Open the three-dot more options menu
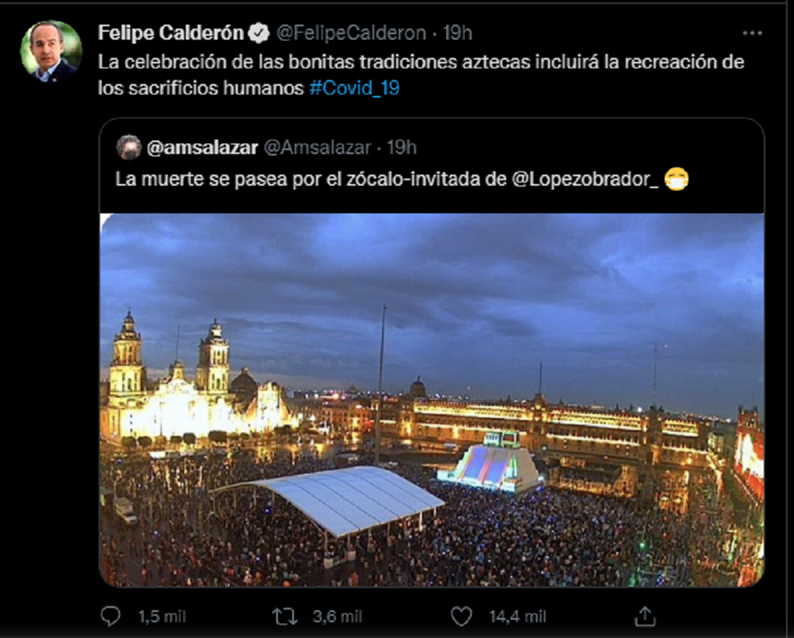The image size is (794, 638). click(751, 33)
